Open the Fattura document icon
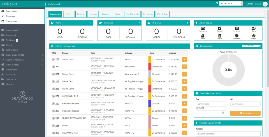269x137 pixels. 220,36
